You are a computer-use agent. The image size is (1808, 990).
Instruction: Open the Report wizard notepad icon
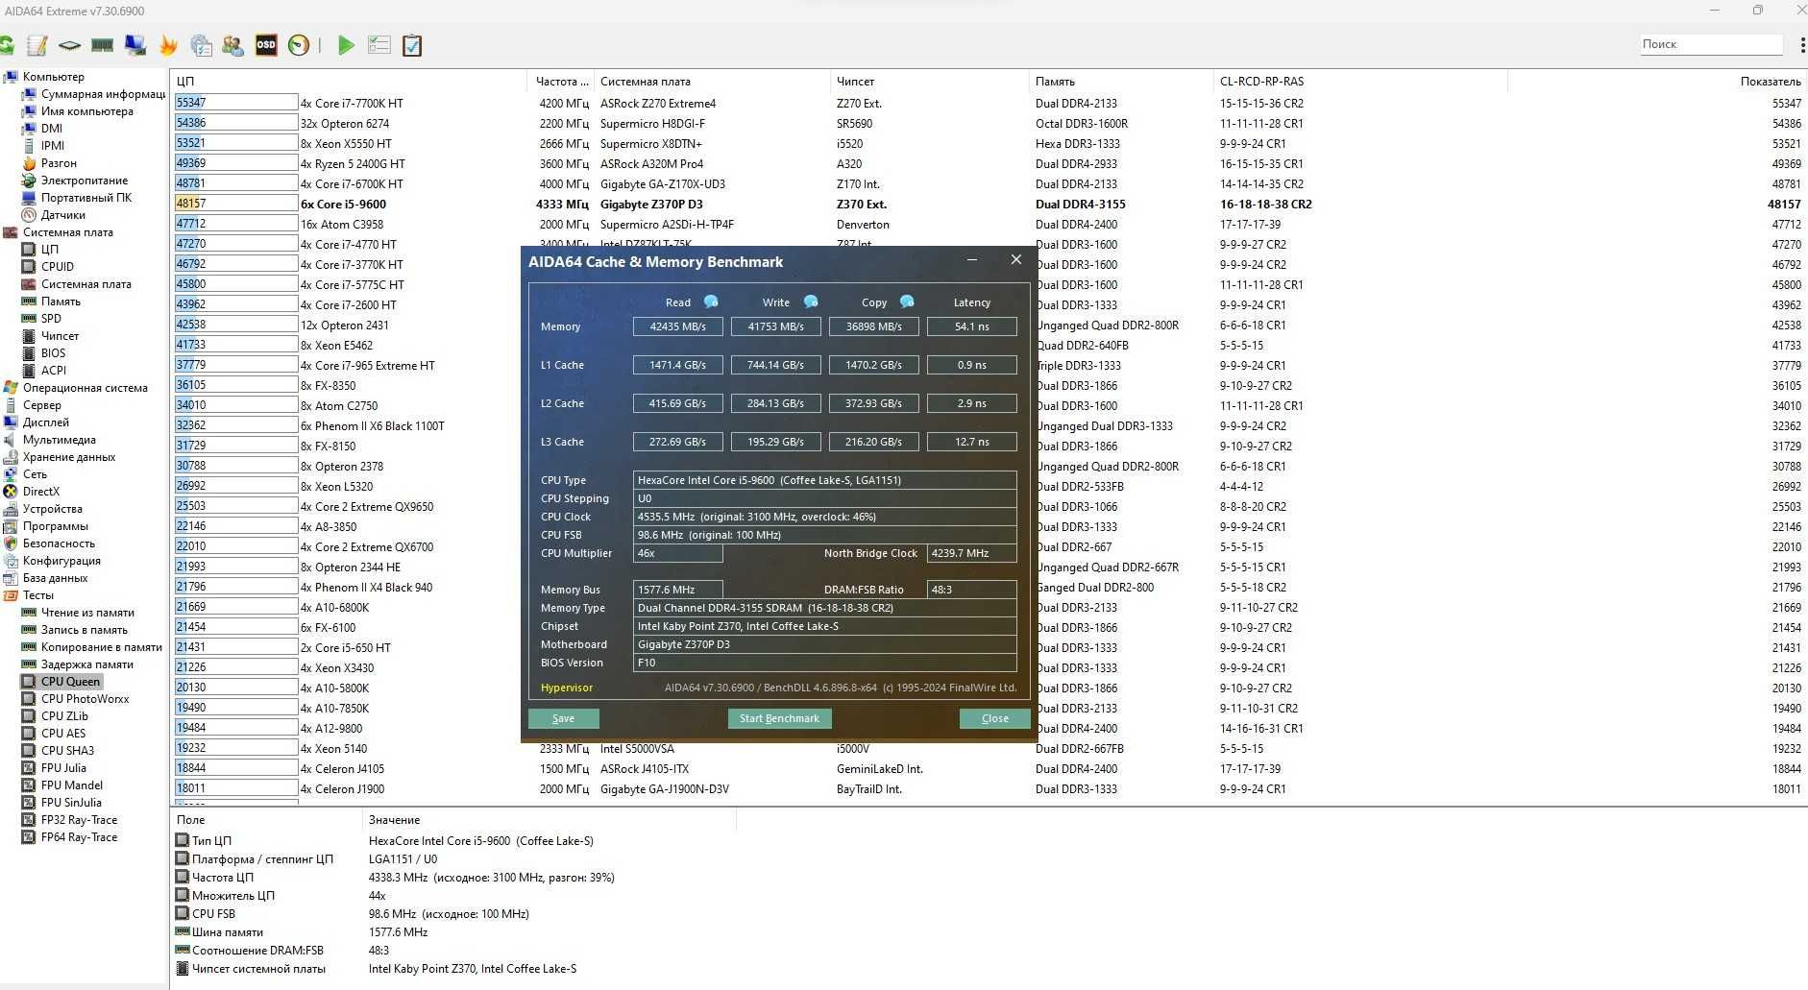tap(37, 45)
